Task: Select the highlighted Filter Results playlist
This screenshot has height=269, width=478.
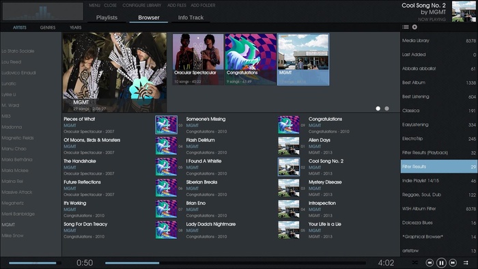Action: (x=439, y=167)
